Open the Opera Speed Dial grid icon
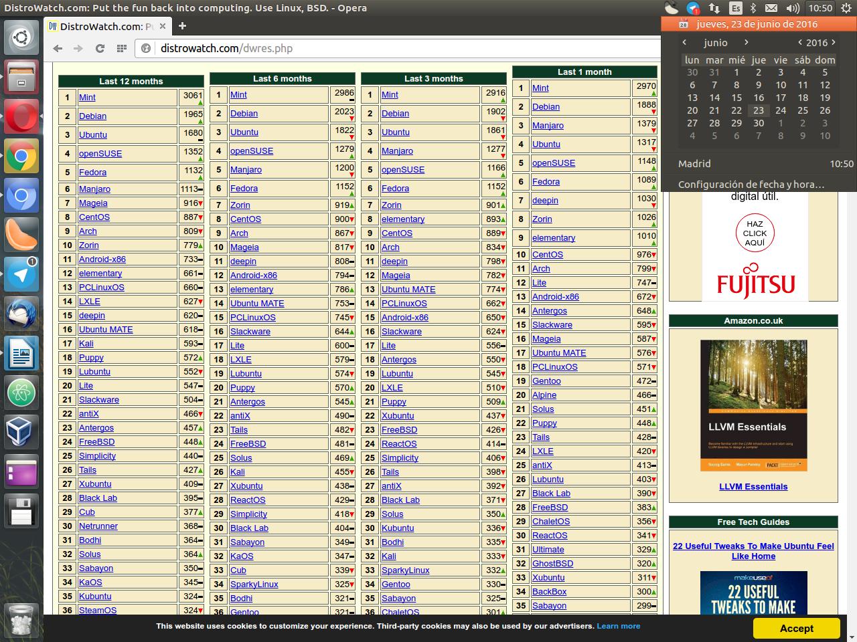This screenshot has height=642, width=857. pyautogui.click(x=121, y=48)
